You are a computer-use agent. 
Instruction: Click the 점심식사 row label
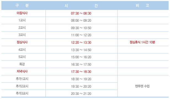tap(22, 42)
